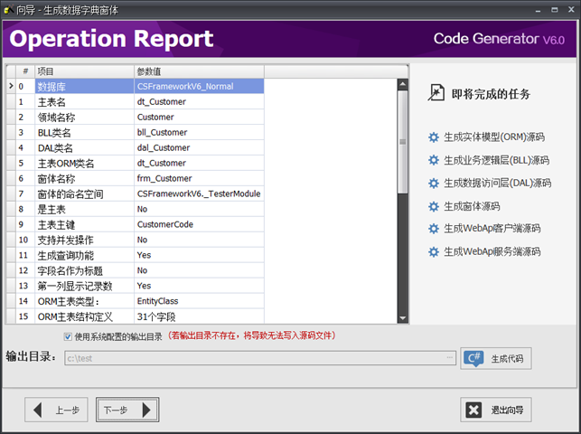The image size is (581, 434).
Task: Toggle 使用系统配置的输出目录 checkbox
Action: (68, 336)
